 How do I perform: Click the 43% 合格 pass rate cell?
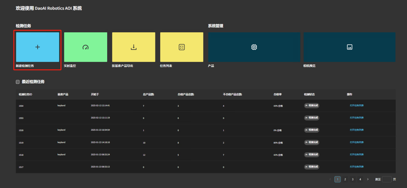[278, 106]
